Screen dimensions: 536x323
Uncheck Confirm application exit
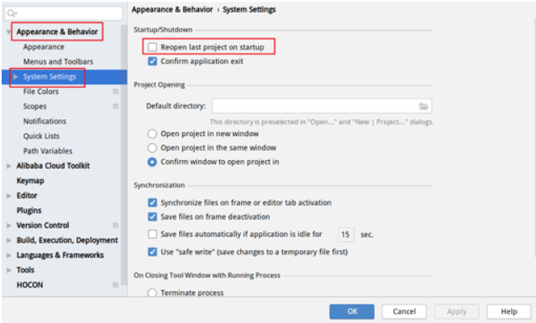pyautogui.click(x=152, y=61)
